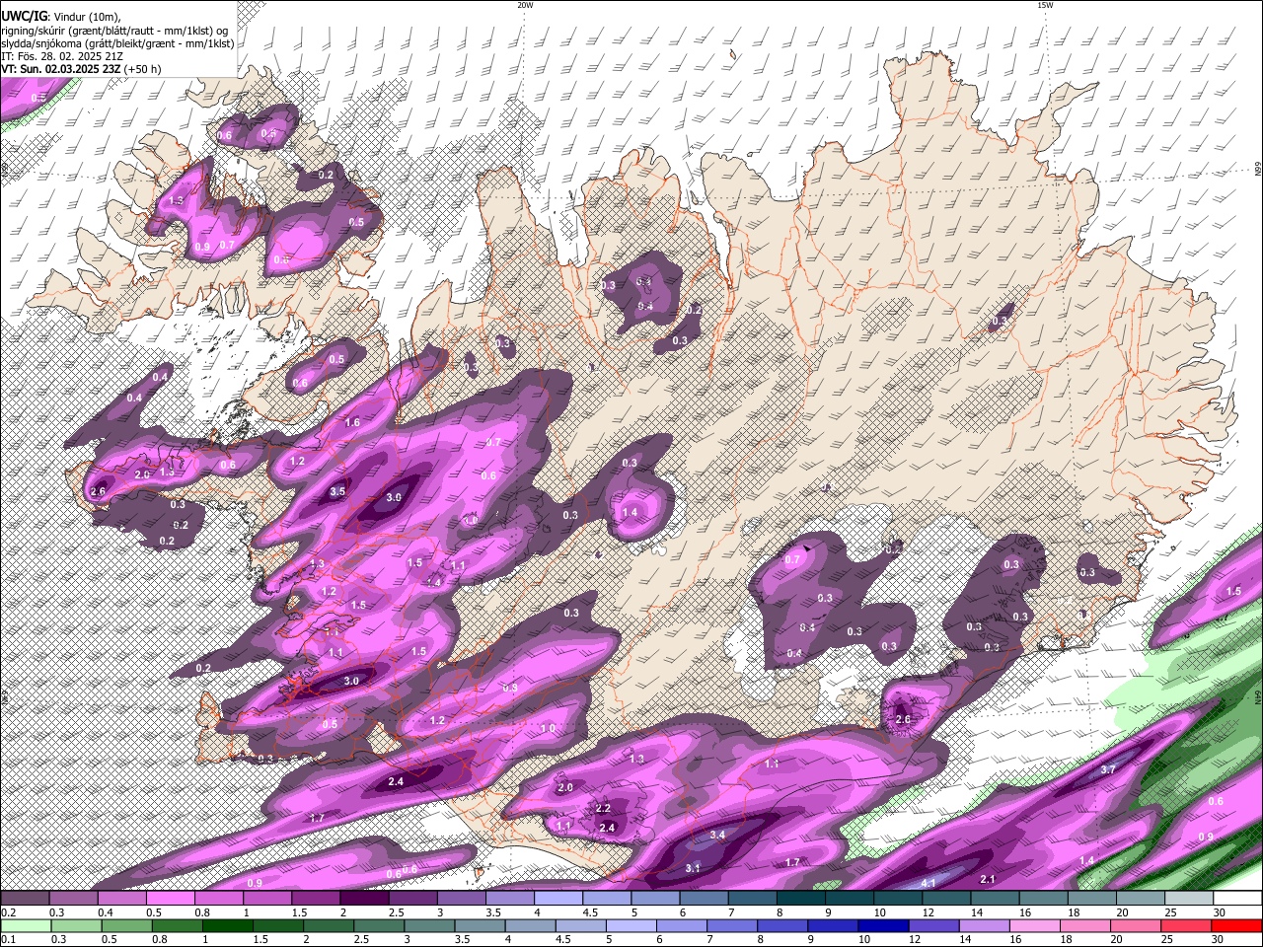Click the 2.1 precipitation value on the map
Screen dimensions: 1263x947
tap(987, 879)
